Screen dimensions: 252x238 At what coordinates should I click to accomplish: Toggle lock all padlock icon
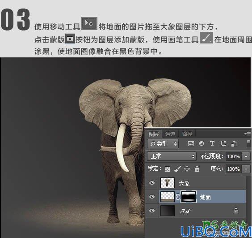pos(197,169)
